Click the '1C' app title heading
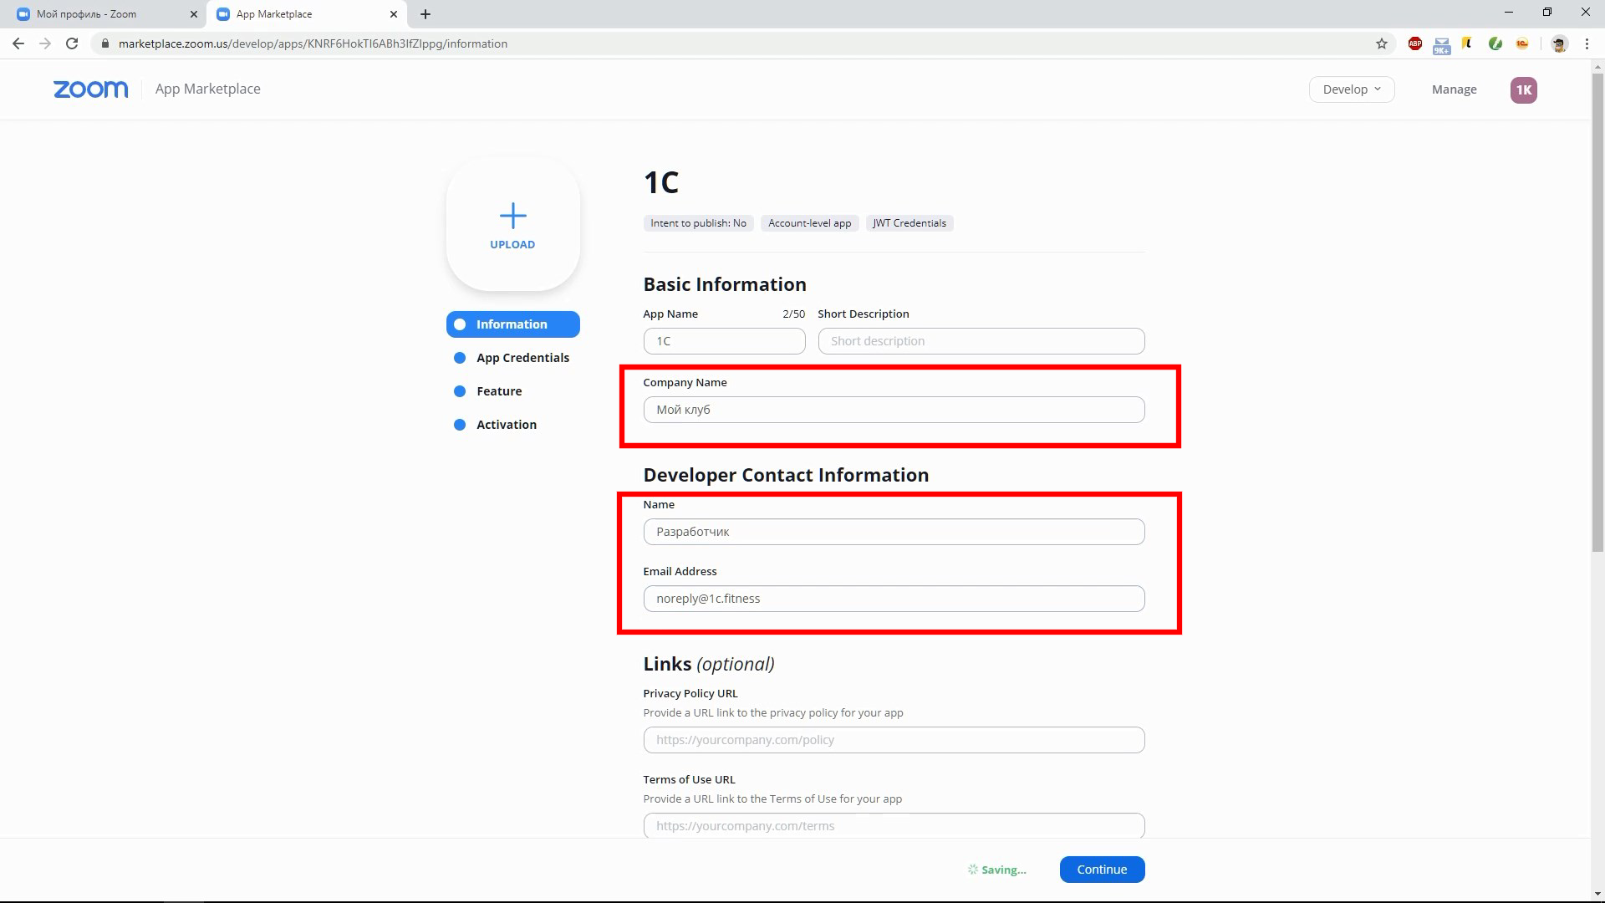 click(x=660, y=182)
